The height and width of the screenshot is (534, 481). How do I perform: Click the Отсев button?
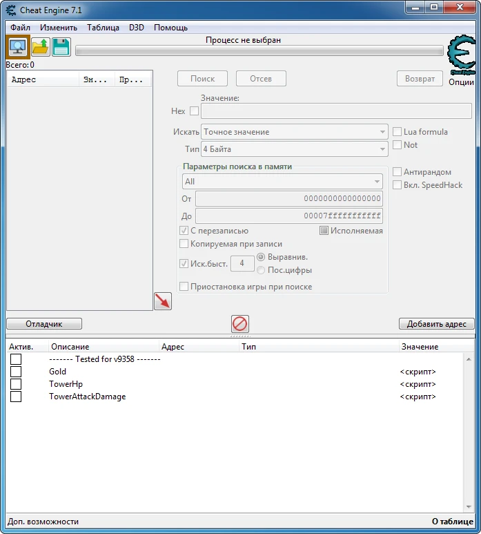(261, 79)
